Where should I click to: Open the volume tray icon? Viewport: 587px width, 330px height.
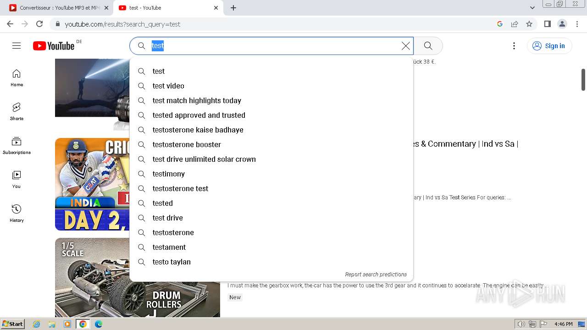pyautogui.click(x=521, y=324)
